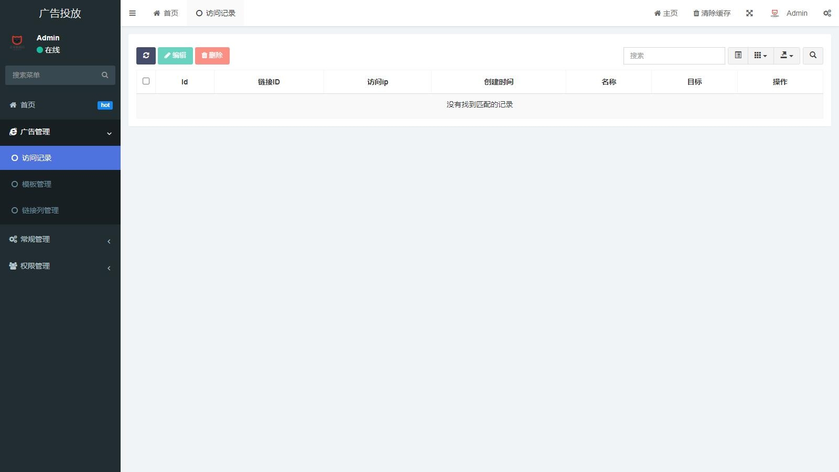The width and height of the screenshot is (839, 472).
Task: Click the 创建时间 column header
Action: click(499, 82)
